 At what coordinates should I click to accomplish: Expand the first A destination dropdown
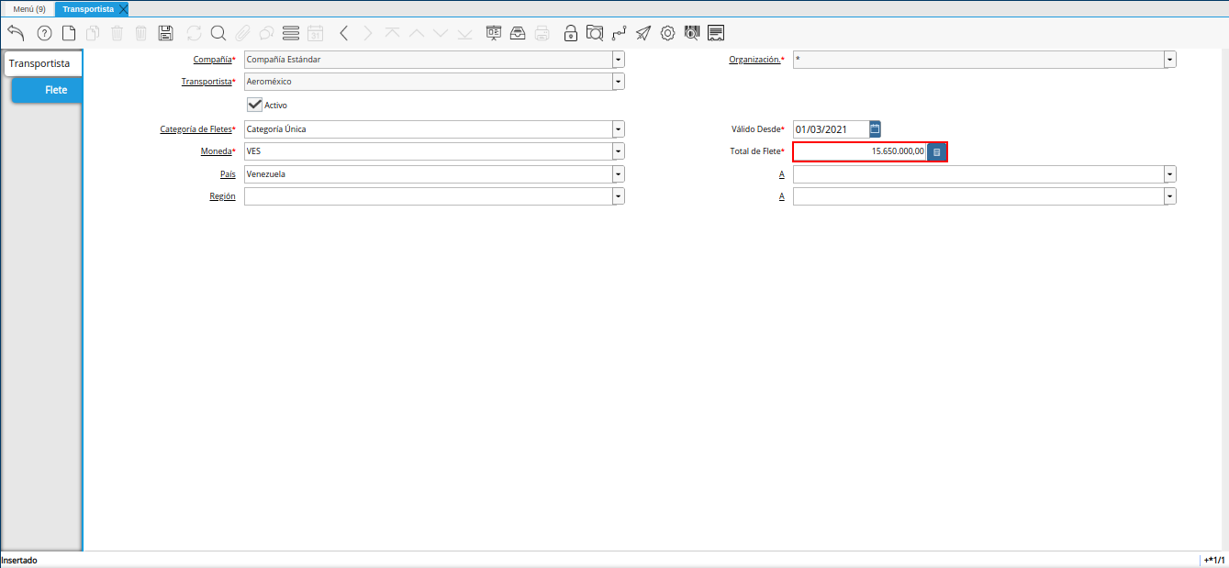pyautogui.click(x=1170, y=173)
